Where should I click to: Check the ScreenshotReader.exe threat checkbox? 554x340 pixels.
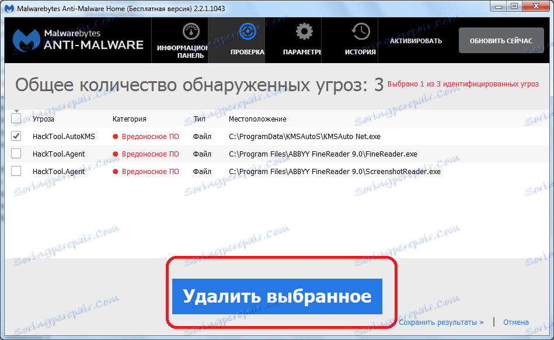point(16,171)
